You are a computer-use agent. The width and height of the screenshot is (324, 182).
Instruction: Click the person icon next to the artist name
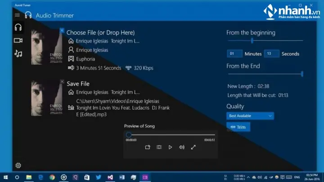[x=71, y=50]
